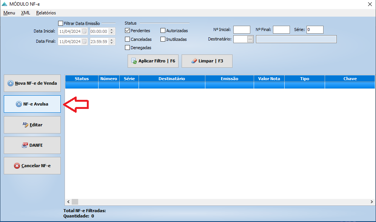Uncheck the Pendentes status checkbox
376x222 pixels.
[x=127, y=31]
